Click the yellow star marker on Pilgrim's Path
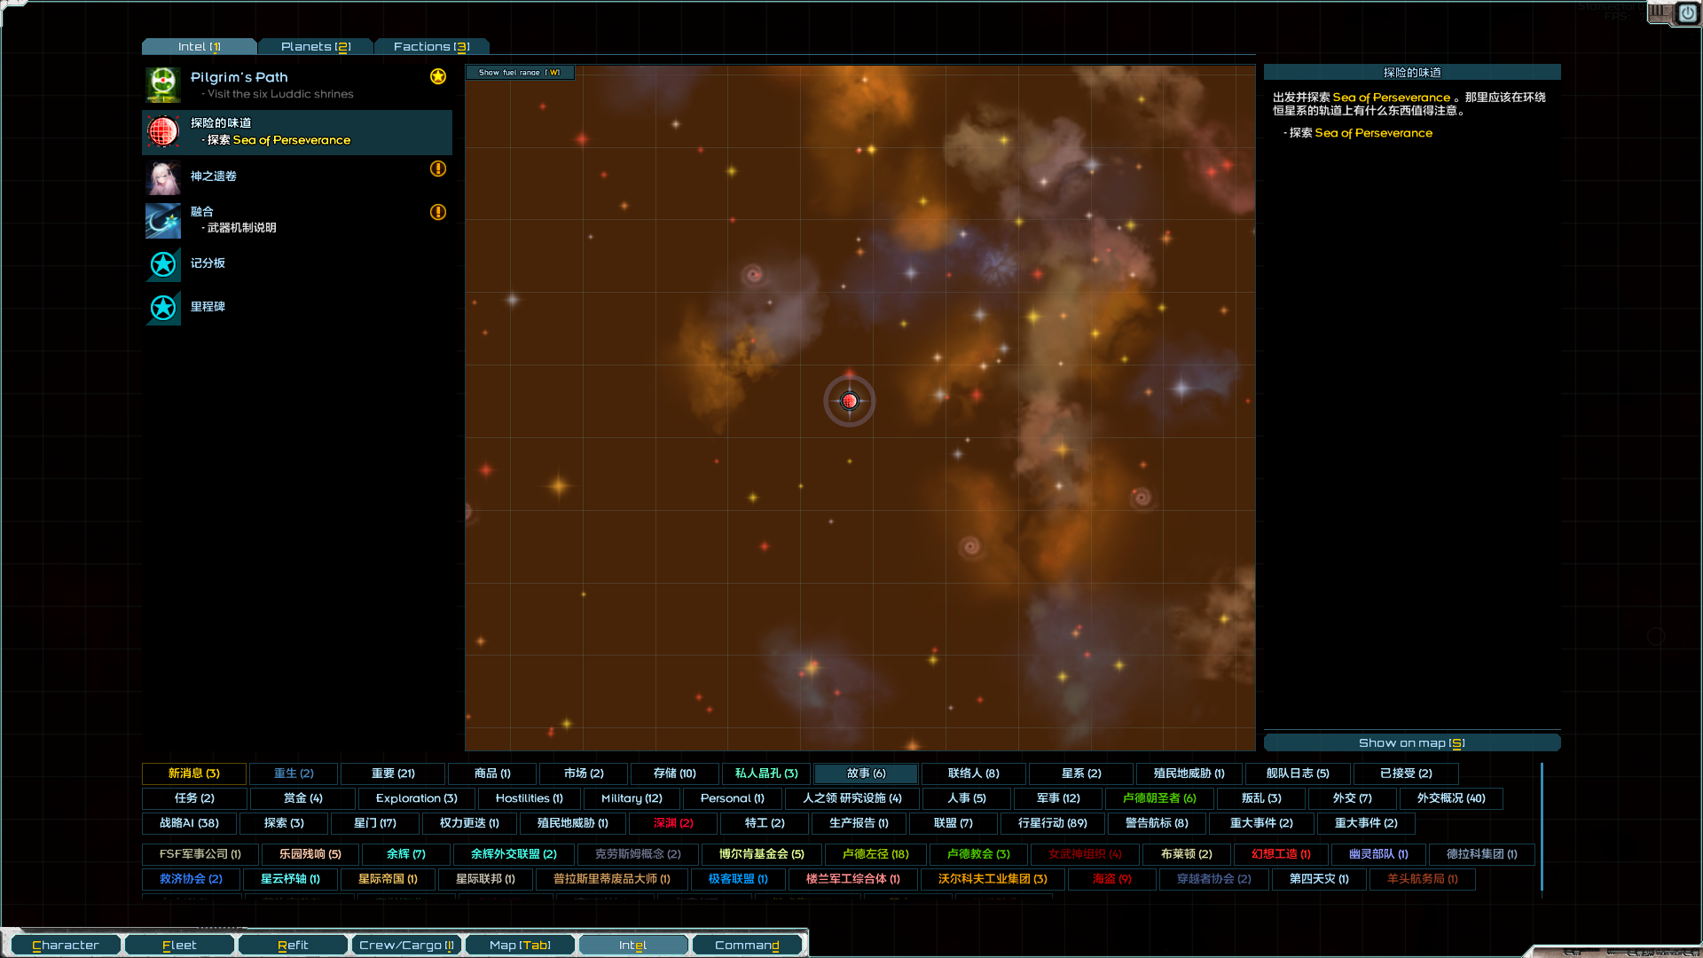This screenshot has height=958, width=1703. coord(438,76)
